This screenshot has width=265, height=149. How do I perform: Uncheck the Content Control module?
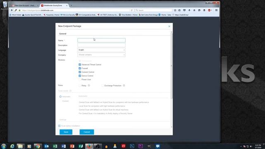(x=80, y=72)
